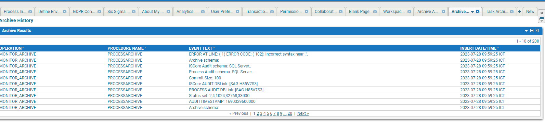Close the Permissio... tab
Viewport: 545px width, 124px height.
307,12
